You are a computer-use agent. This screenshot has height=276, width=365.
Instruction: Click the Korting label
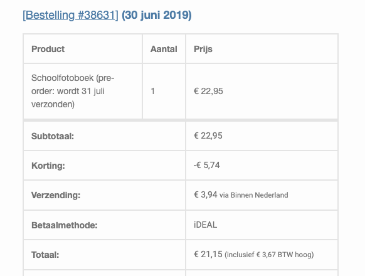point(48,166)
